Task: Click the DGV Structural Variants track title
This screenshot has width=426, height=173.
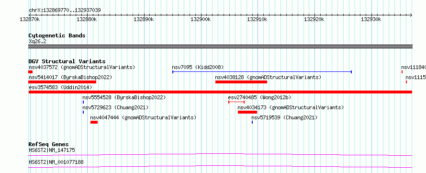Action: point(67,61)
